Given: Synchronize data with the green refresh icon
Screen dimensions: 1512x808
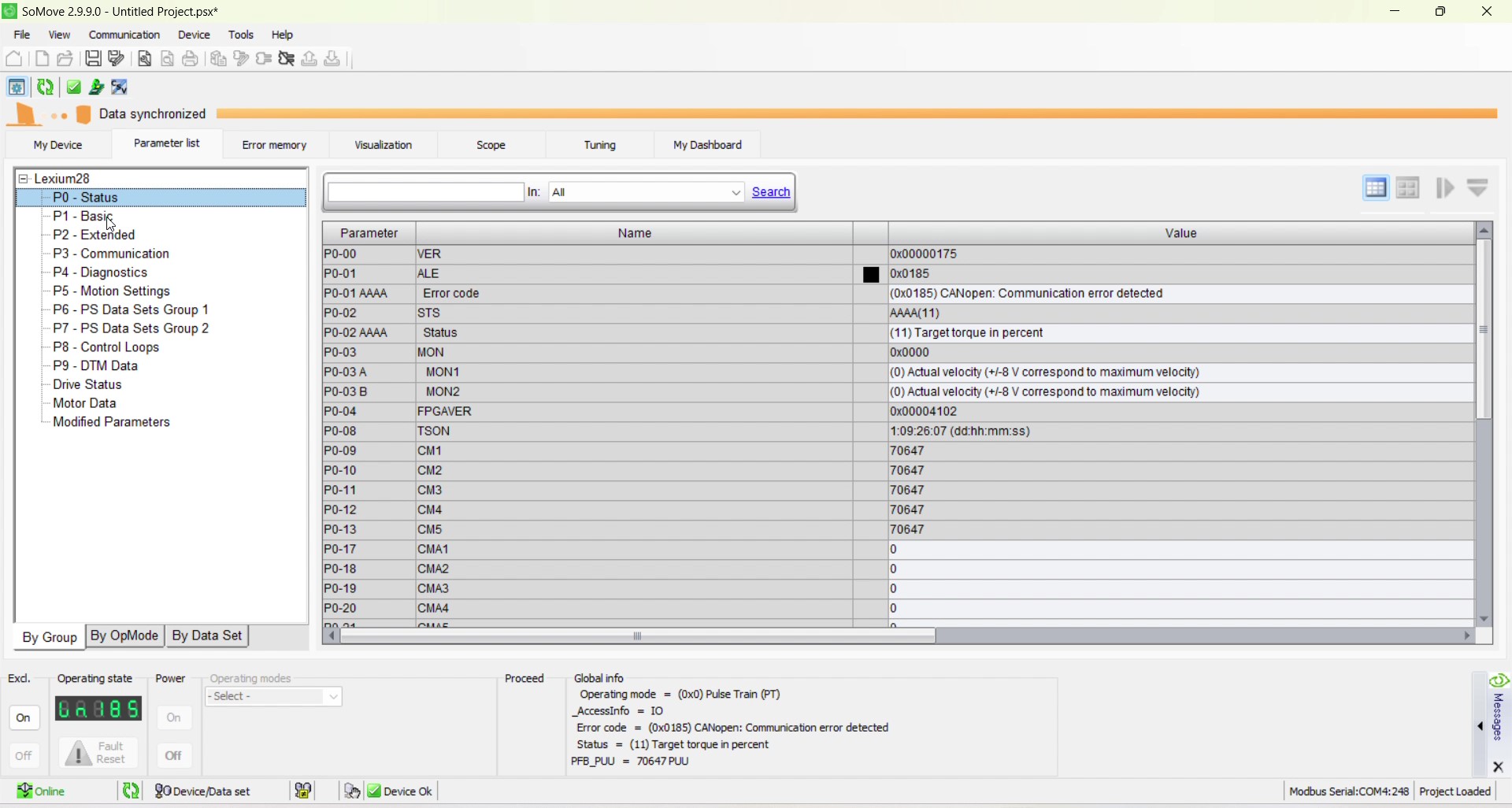Looking at the screenshot, I should [x=45, y=87].
